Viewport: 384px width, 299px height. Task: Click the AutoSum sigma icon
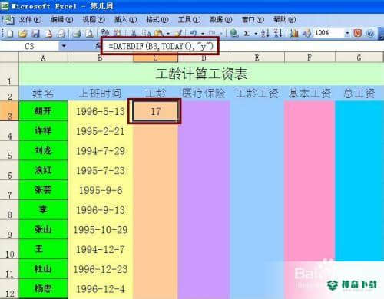coord(247,33)
